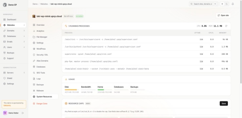Open the site Overview tab

45,25
